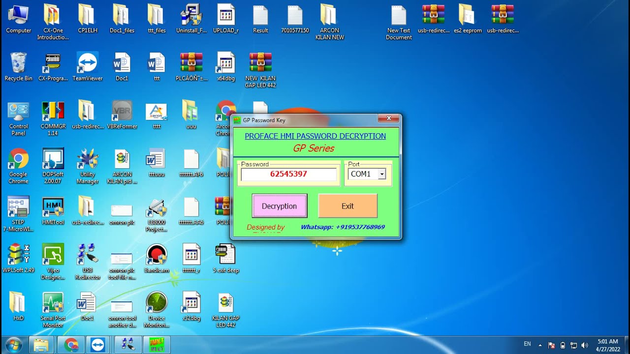
Task: Select the ARCON KILAN NEW folder
Action: 329,23
